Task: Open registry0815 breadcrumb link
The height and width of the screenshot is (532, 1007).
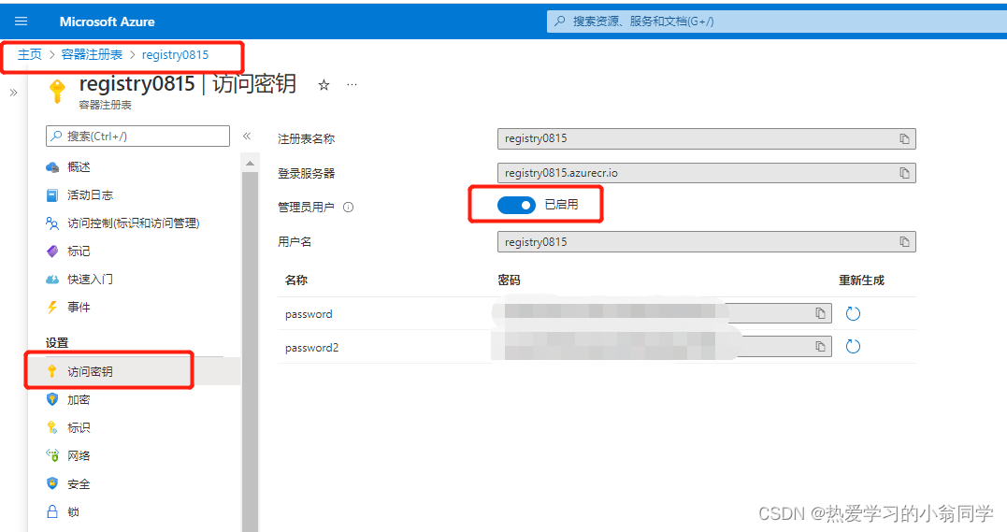Action: pos(176,54)
